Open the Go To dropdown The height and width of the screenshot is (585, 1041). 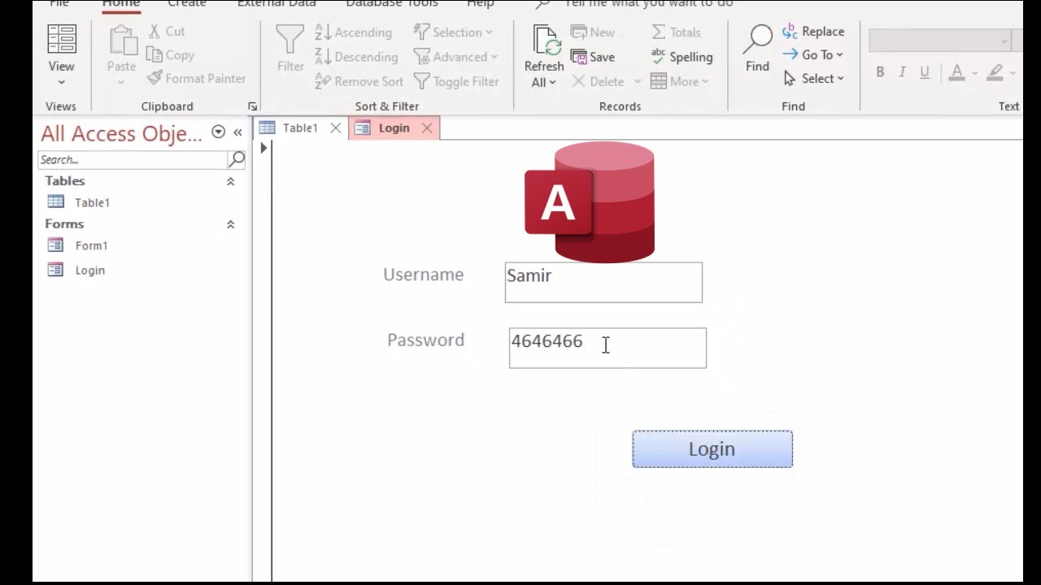click(x=812, y=55)
